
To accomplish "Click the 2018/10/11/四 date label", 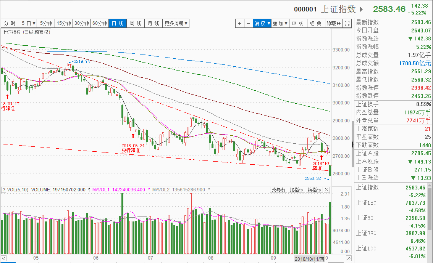I will 310,258.
